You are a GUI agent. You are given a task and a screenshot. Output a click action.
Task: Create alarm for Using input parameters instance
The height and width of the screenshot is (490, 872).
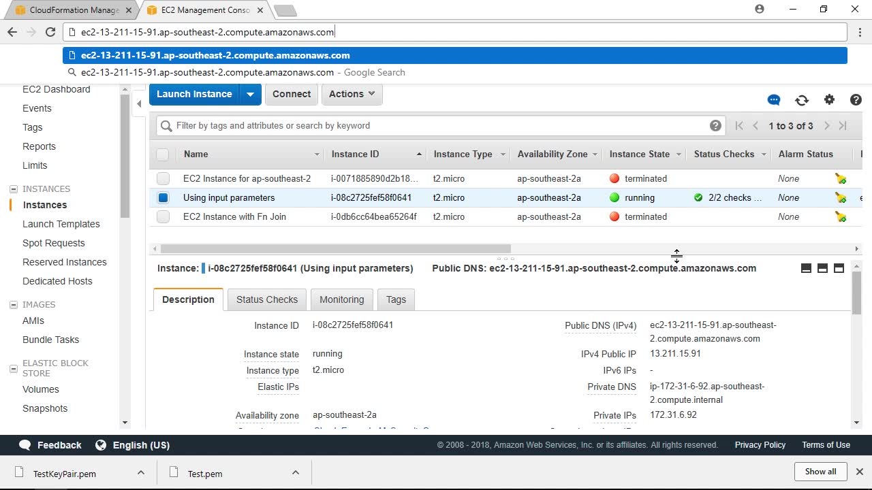841,198
